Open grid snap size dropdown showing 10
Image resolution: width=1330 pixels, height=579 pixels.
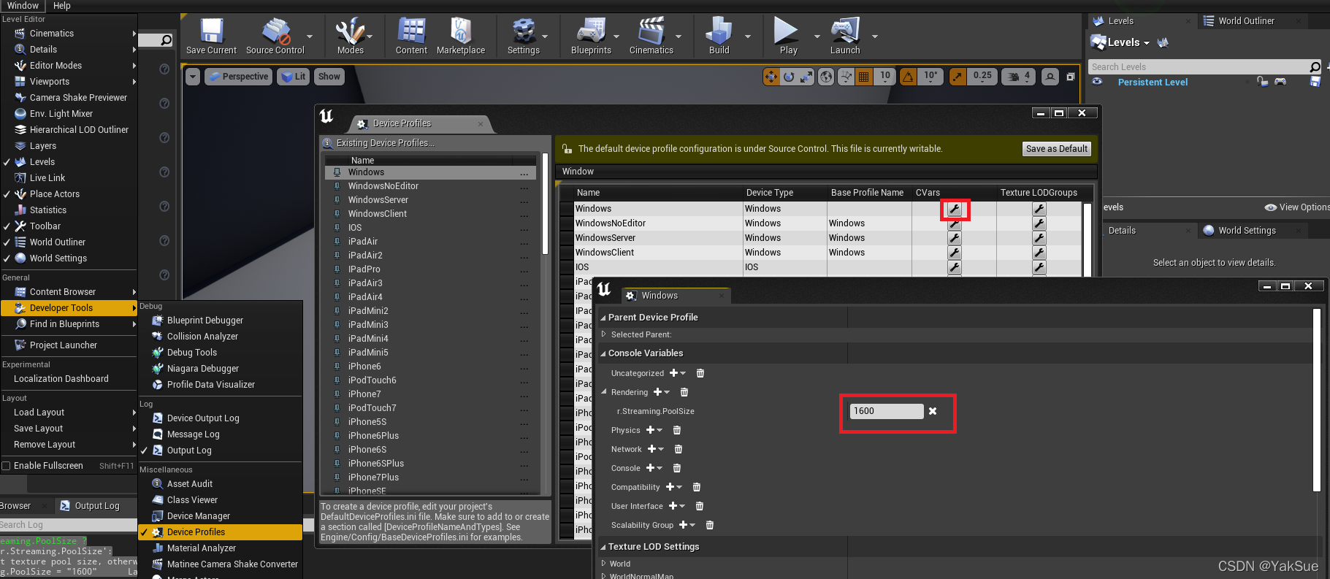[x=884, y=76]
